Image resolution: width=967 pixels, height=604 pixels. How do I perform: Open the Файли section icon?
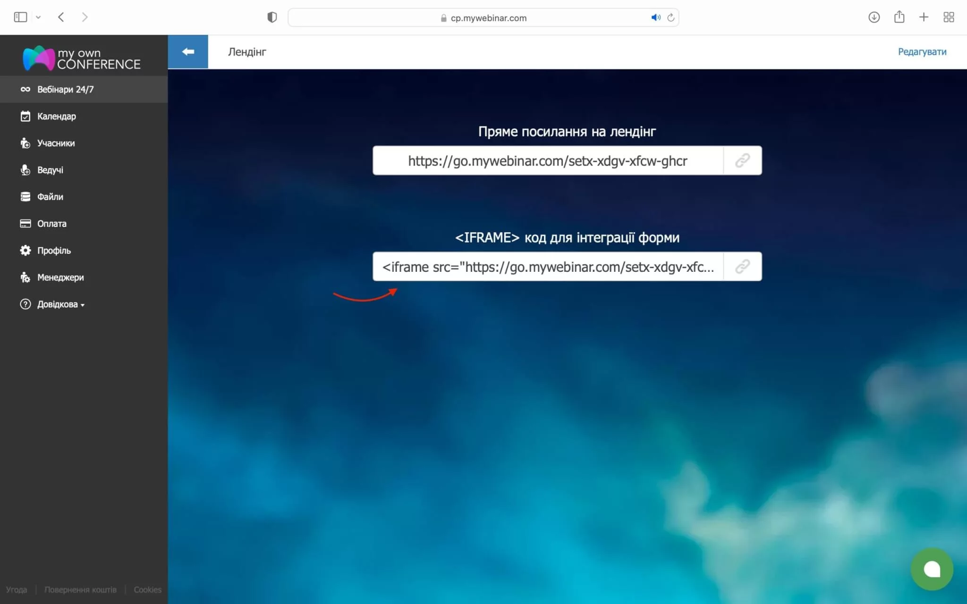[25, 196]
